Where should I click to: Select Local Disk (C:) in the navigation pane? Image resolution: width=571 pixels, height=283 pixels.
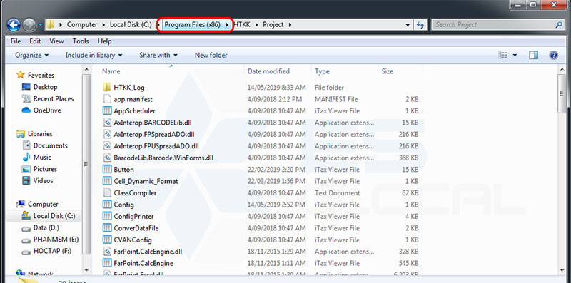pos(54,216)
